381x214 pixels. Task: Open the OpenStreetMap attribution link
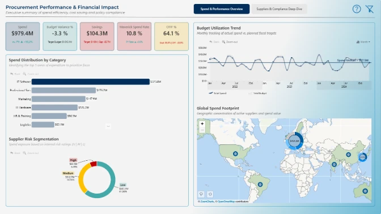pos(226,202)
